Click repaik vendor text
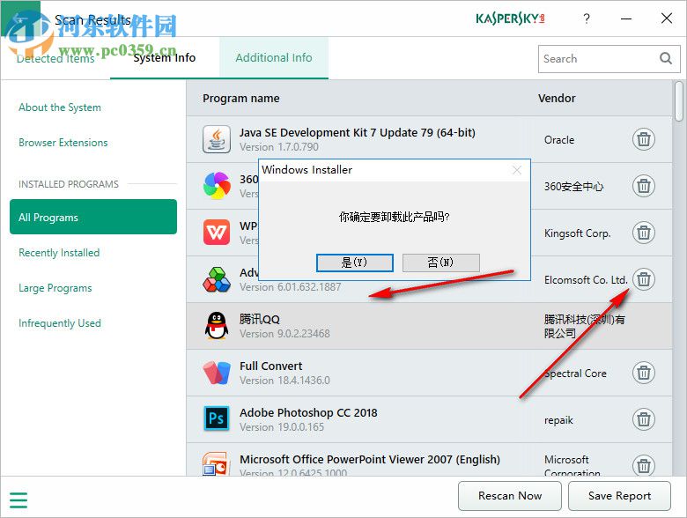The image size is (687, 518). pyautogui.click(x=558, y=420)
